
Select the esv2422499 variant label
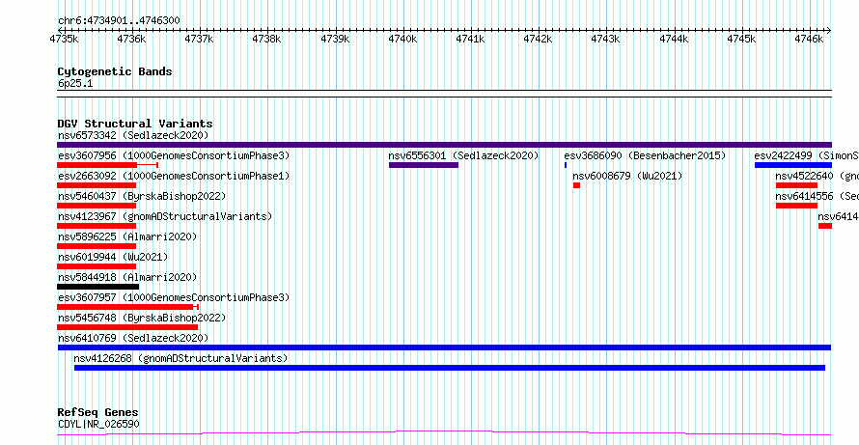pyautogui.click(x=807, y=155)
